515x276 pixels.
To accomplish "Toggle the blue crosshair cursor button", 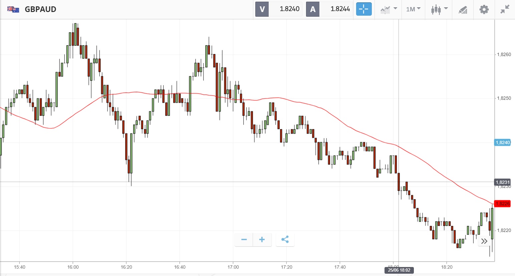I will 363,9.
